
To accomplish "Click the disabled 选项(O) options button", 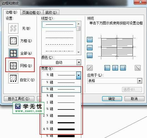I will (132, 90).
